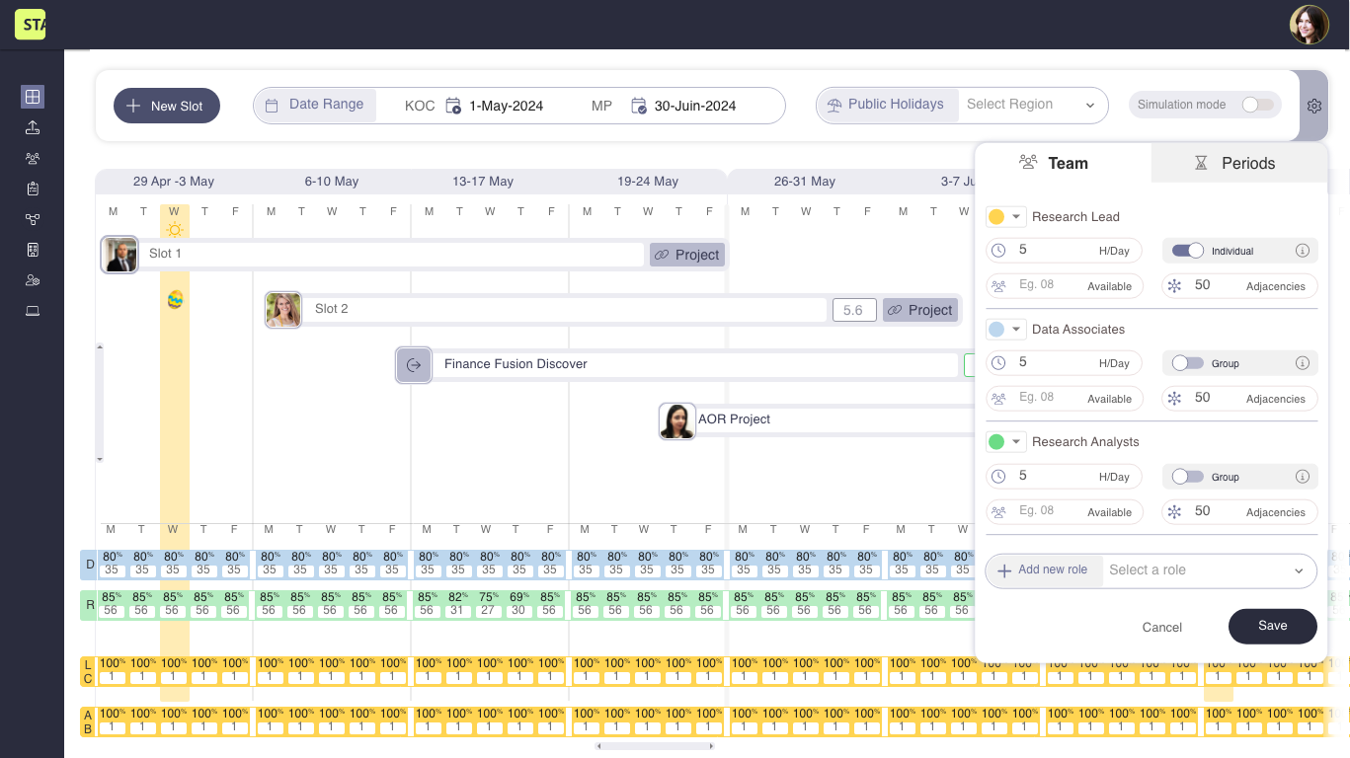Screen dimensions: 1350x758
Task: Open Research Analysts color dropdown arrow
Action: 1016,442
